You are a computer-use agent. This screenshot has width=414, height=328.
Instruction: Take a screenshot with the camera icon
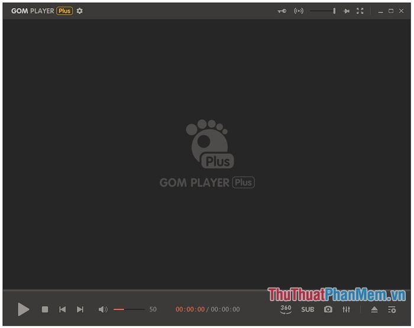pos(328,309)
